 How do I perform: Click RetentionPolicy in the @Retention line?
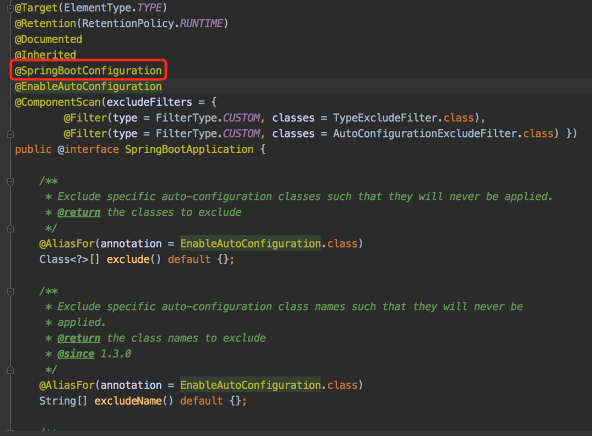coord(128,24)
